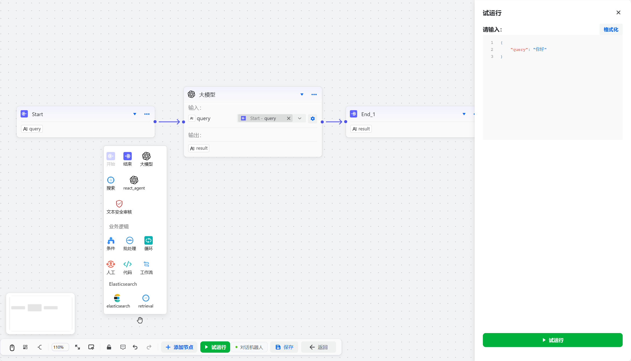Click the 添加节点 add node button
Screen dimensions: 631x361
coord(179,347)
